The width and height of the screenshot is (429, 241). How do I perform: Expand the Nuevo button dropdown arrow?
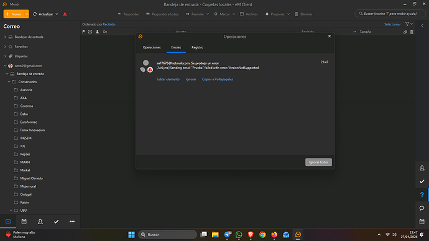point(27,14)
